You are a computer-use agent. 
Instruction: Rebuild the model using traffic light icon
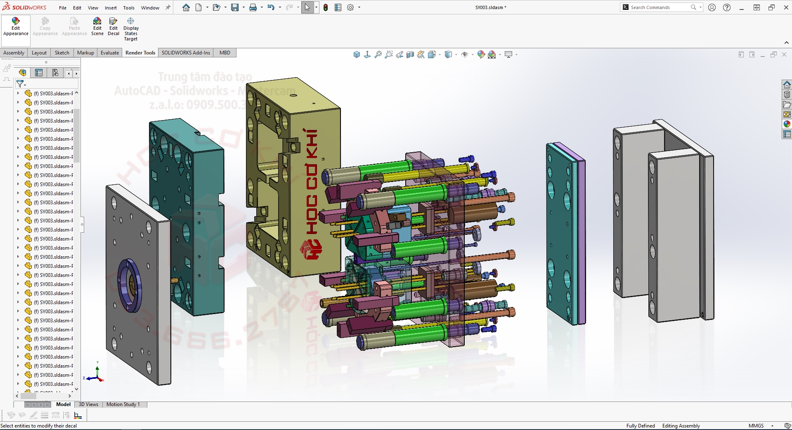(x=326, y=7)
